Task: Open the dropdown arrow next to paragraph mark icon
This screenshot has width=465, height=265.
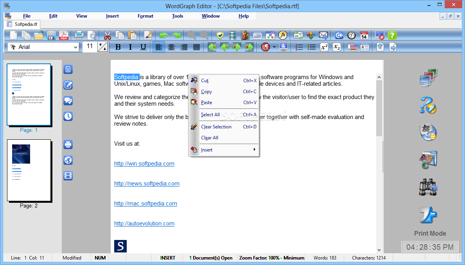Action: click(274, 47)
